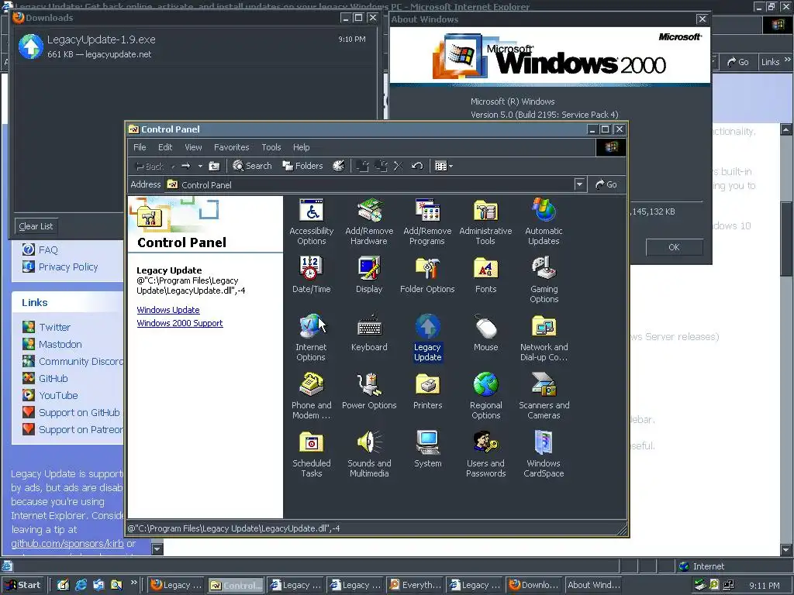Open Users and Passwords applet
Viewport: 794px width, 595px height.
pyautogui.click(x=485, y=454)
